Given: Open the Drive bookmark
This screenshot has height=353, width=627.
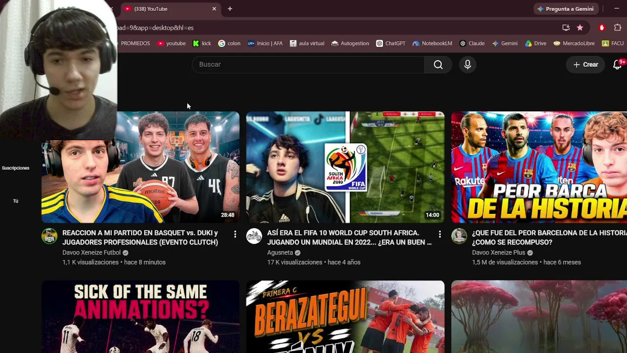Looking at the screenshot, I should coord(535,43).
